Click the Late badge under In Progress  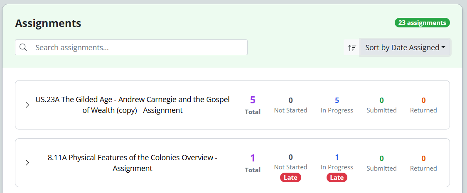(x=337, y=178)
